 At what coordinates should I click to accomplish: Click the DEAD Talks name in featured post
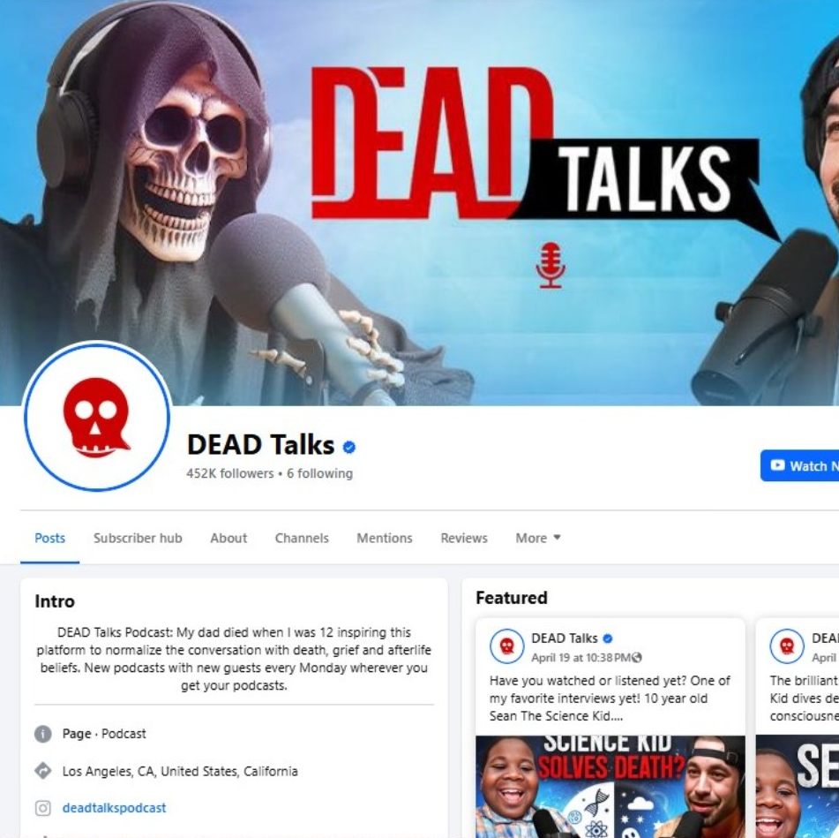pos(564,638)
